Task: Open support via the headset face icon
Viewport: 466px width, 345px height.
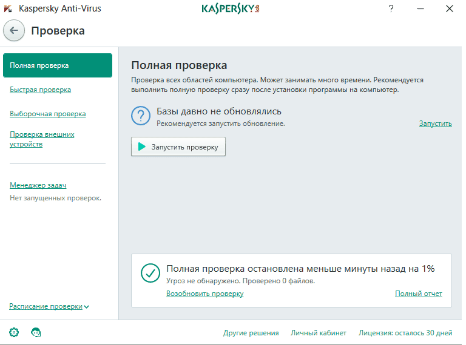Action: point(36,332)
